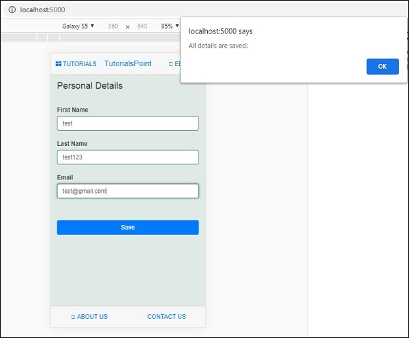Open the CONTACT US footer link
The width and height of the screenshot is (409, 338).
(x=166, y=317)
